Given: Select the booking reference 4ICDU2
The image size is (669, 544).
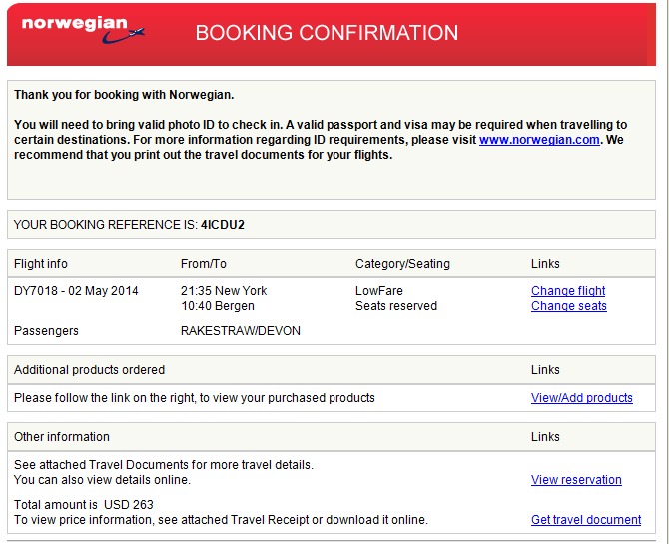Looking at the screenshot, I should point(223,225).
